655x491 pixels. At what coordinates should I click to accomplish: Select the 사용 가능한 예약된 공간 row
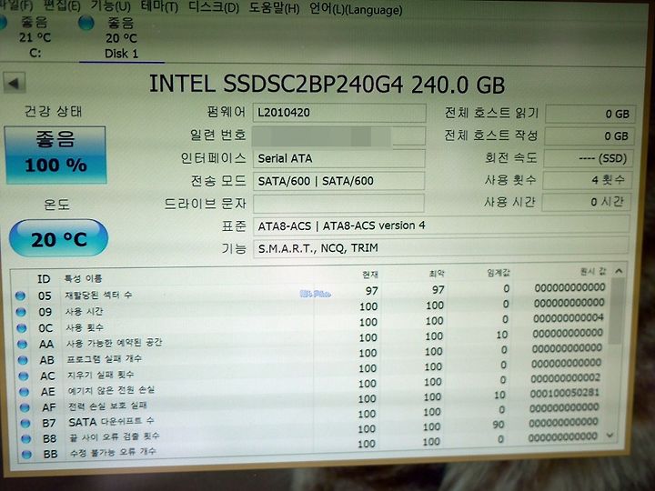313,340
